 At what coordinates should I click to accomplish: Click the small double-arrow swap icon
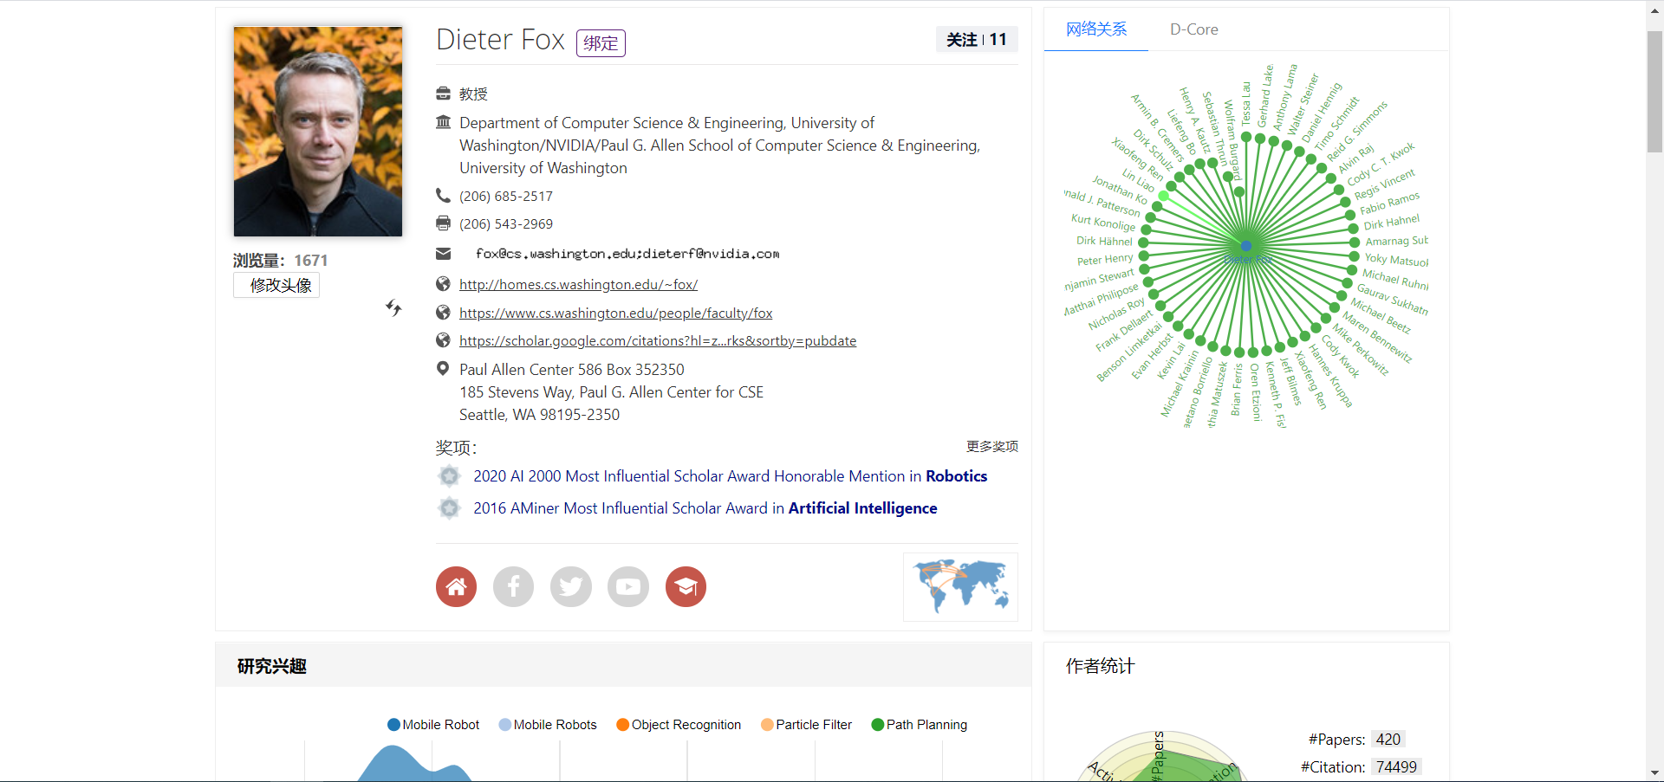tap(393, 307)
